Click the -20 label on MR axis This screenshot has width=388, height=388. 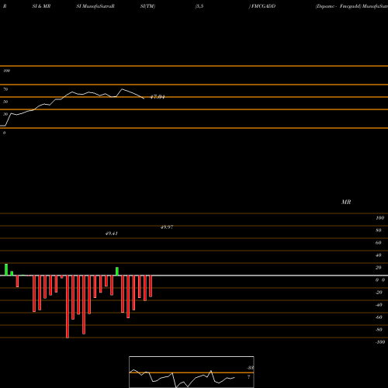(x=379, y=293)
